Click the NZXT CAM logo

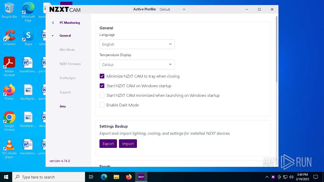click(65, 9)
